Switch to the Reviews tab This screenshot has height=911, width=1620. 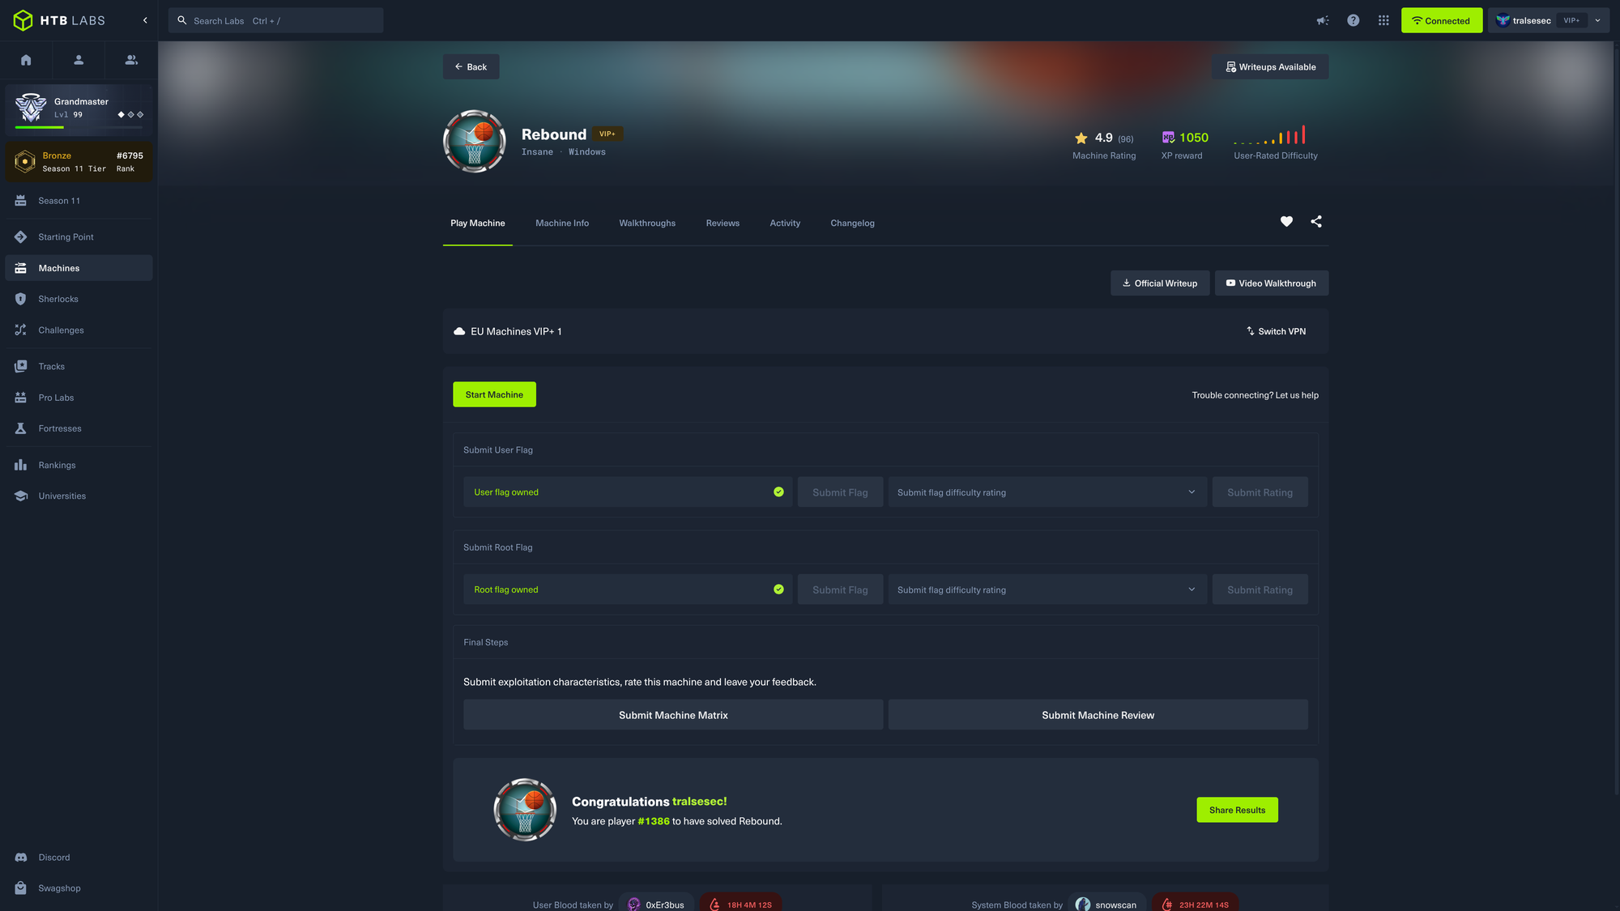tap(723, 223)
